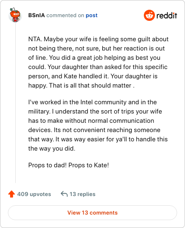This screenshot has width=185, height=228.
Task: Open the BSnIA username profile link
Action: [37, 15]
